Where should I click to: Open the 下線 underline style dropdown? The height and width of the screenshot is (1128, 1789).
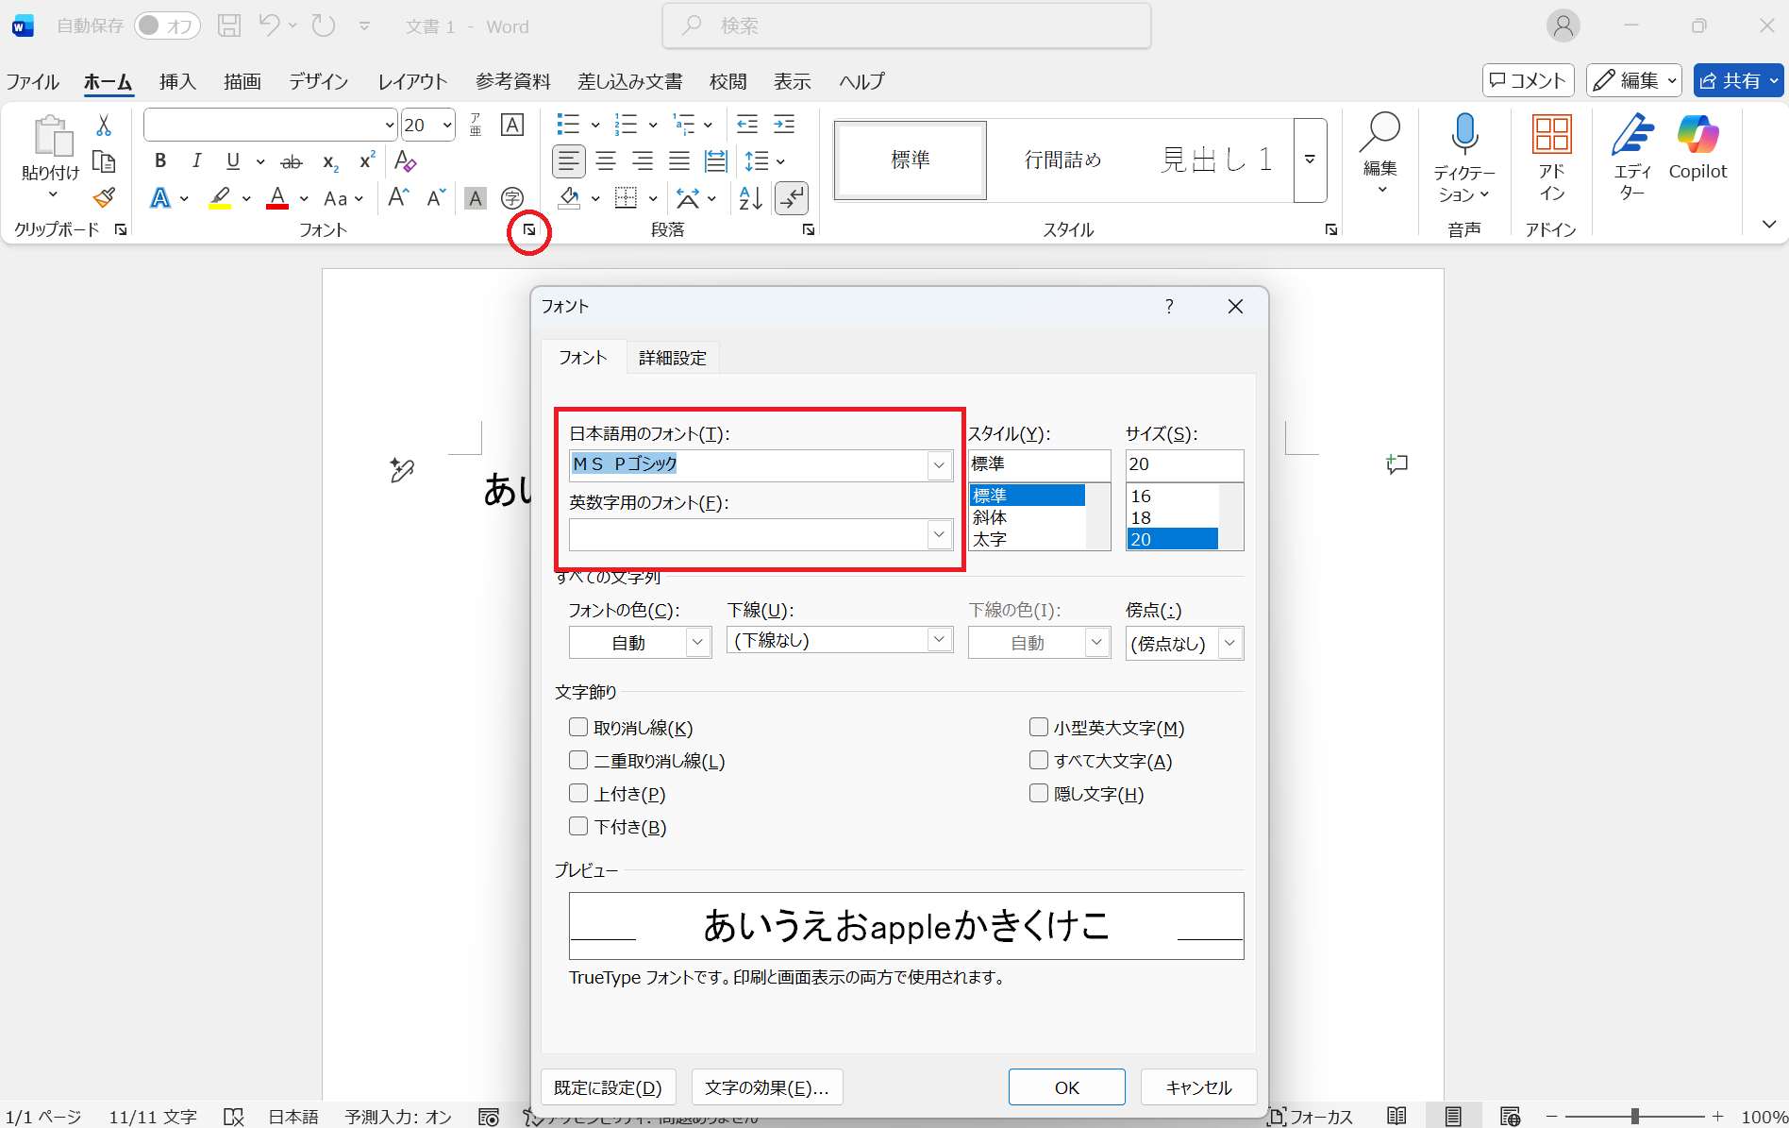coord(939,640)
